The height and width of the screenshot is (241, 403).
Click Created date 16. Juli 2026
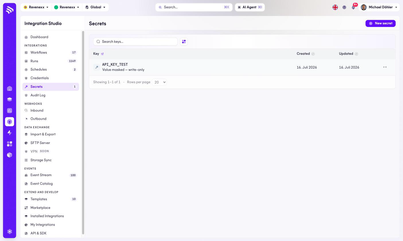[x=307, y=67]
